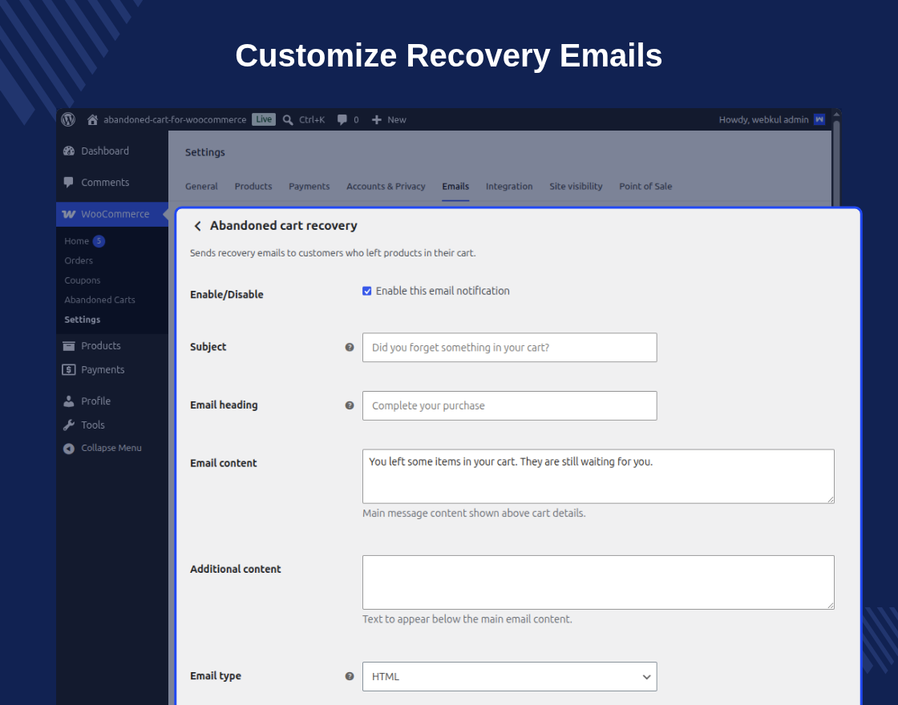Open the Settings submenu item
This screenshot has width=898, height=705.
point(83,320)
